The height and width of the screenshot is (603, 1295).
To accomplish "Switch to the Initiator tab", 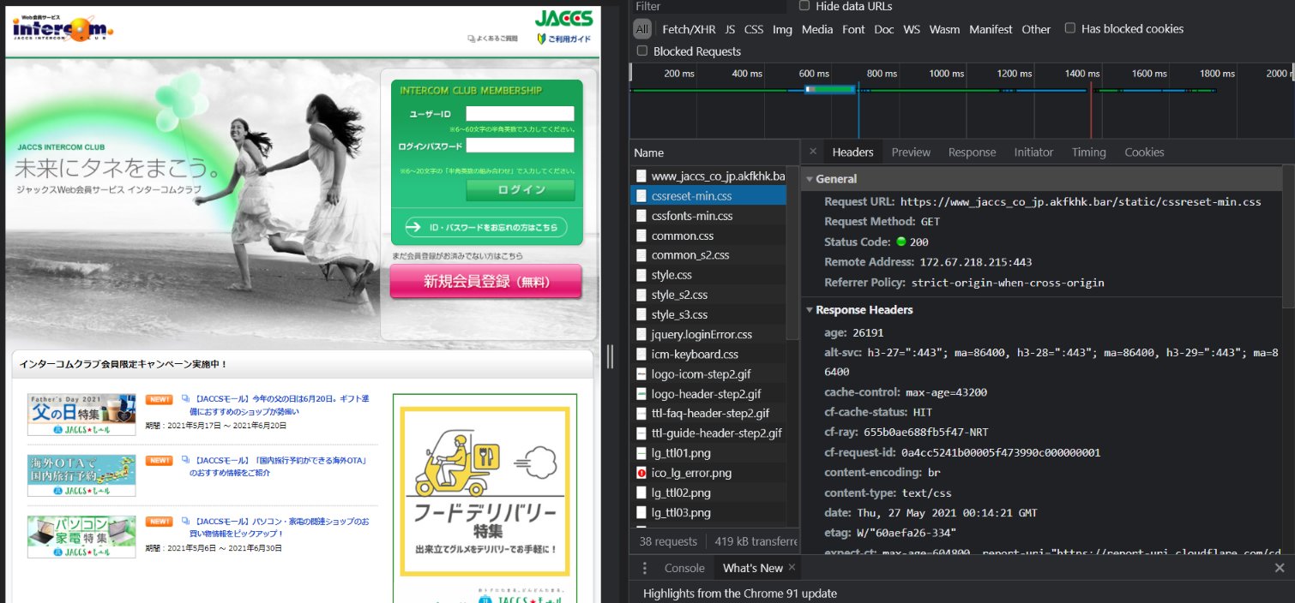I will 1033,152.
